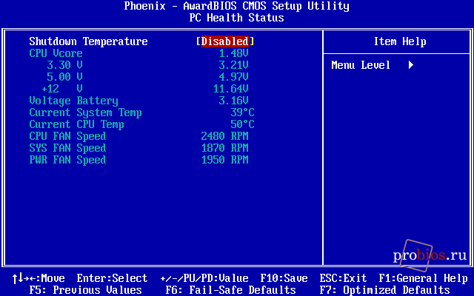The image size is (474, 296).
Task: Click the F7: Optimized Defaults hint
Action: [384, 290]
